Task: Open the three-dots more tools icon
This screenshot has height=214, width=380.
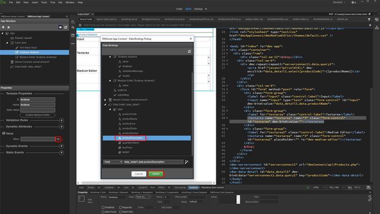Action: [x=73, y=44]
